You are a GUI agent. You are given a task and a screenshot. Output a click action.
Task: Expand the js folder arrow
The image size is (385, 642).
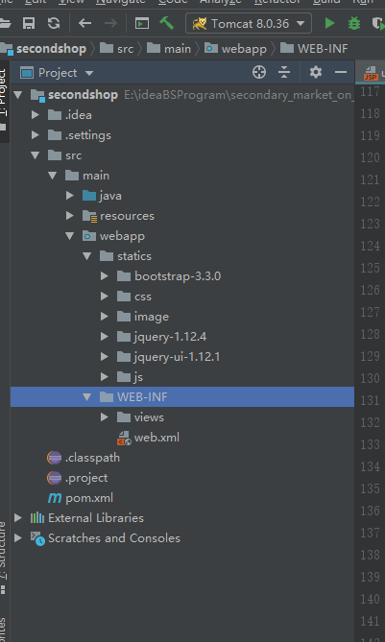coord(105,377)
